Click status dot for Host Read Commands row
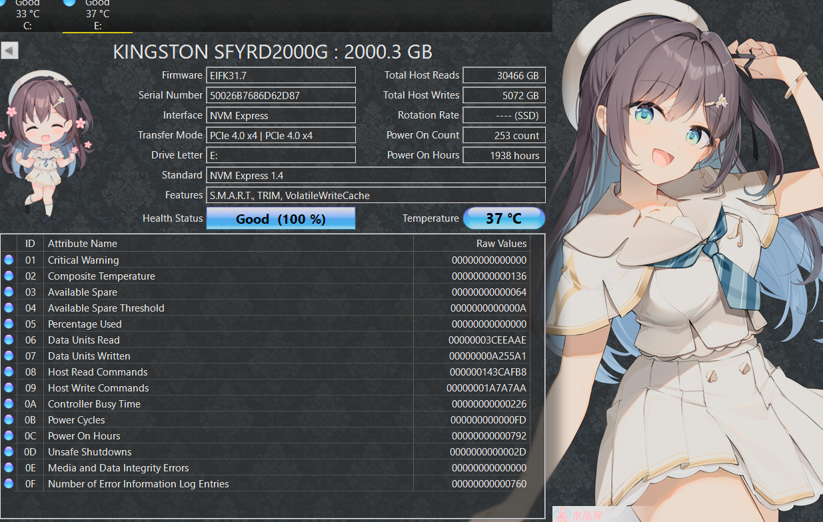823x522 pixels. 9,372
